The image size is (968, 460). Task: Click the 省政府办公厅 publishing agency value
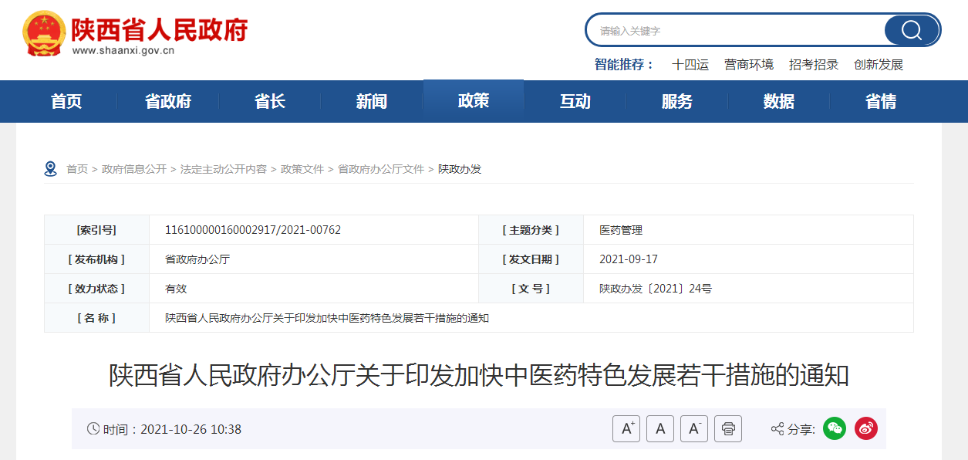197,259
